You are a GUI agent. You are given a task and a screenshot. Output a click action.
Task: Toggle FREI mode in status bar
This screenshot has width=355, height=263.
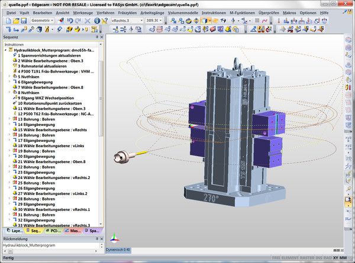pyautogui.click(x=276, y=258)
